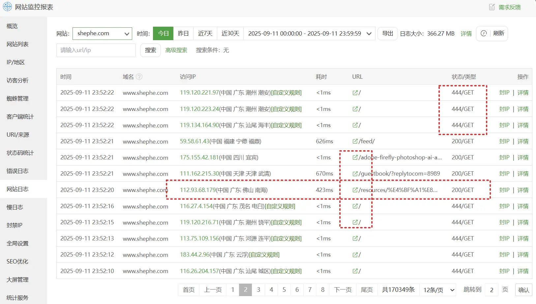Open 蜘蛛管理 in the sidebar
This screenshot has height=304, width=536.
coord(17,98)
